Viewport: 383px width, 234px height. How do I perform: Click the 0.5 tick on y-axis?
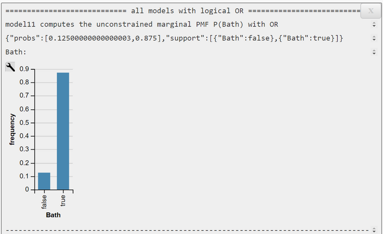coord(24,123)
